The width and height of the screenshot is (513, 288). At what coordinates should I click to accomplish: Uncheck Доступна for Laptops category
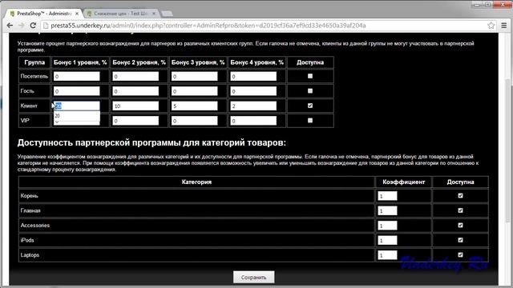click(x=460, y=254)
